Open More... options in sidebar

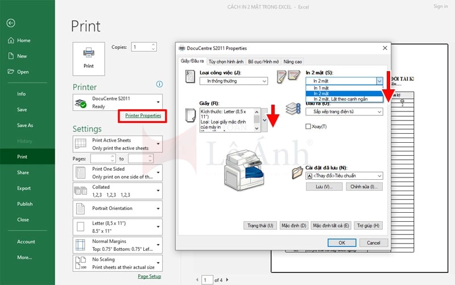24,257
